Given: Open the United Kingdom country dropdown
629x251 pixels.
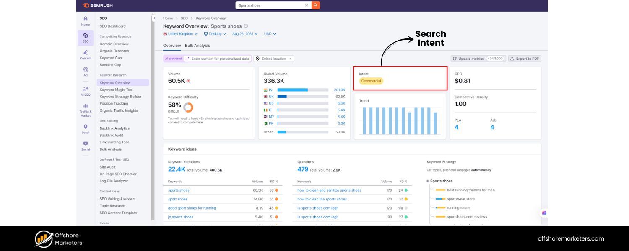Looking at the screenshot, I should point(180,34).
